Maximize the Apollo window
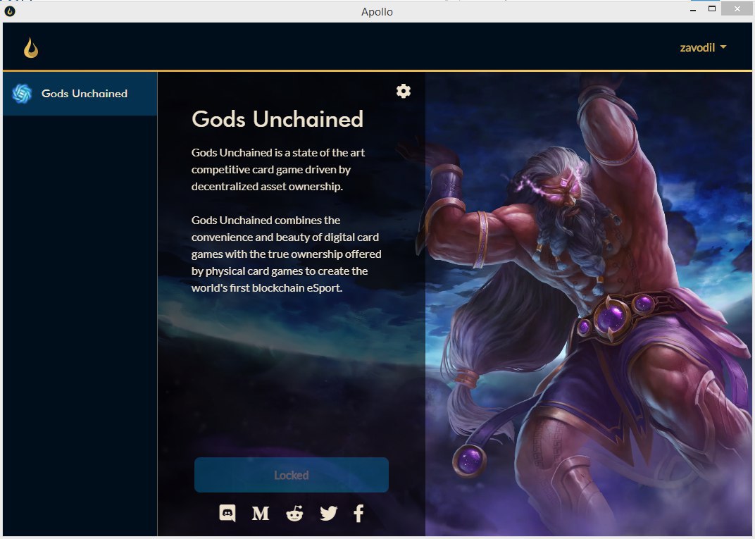Image resolution: width=755 pixels, height=539 pixels. coord(712,8)
